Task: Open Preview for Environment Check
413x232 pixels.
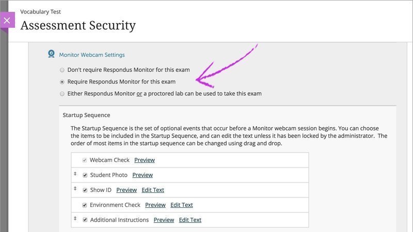Action: coord(155,205)
